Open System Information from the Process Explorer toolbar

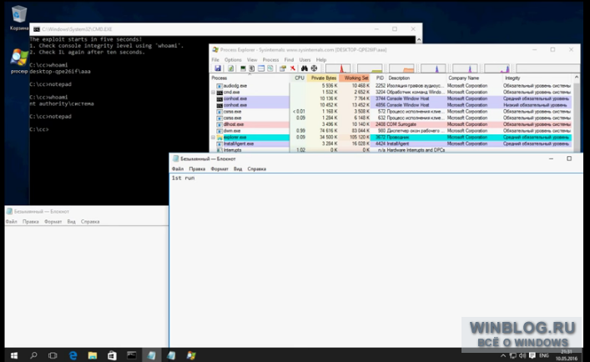(243, 68)
